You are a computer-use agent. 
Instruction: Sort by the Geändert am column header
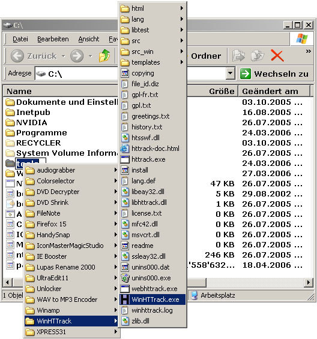[x=274, y=91]
